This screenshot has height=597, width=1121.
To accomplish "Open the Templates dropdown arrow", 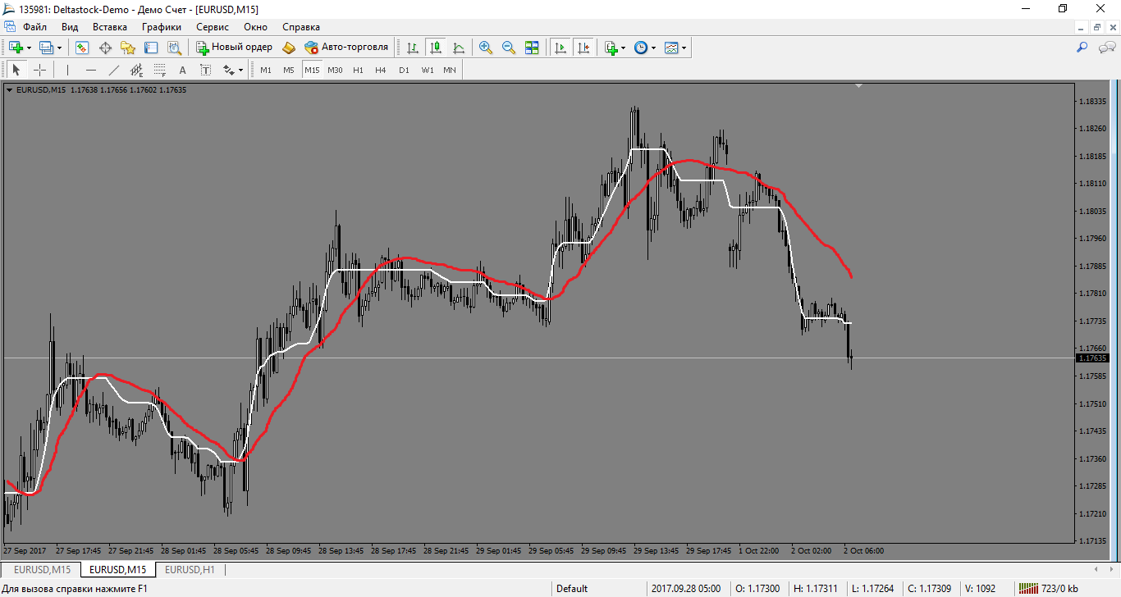I will pyautogui.click(x=684, y=48).
